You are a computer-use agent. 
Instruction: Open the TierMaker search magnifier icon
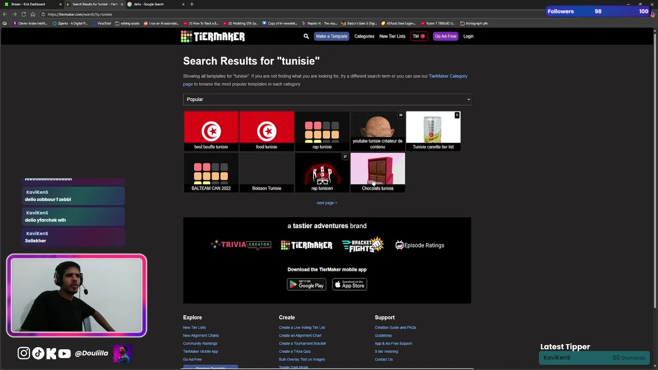[306, 36]
